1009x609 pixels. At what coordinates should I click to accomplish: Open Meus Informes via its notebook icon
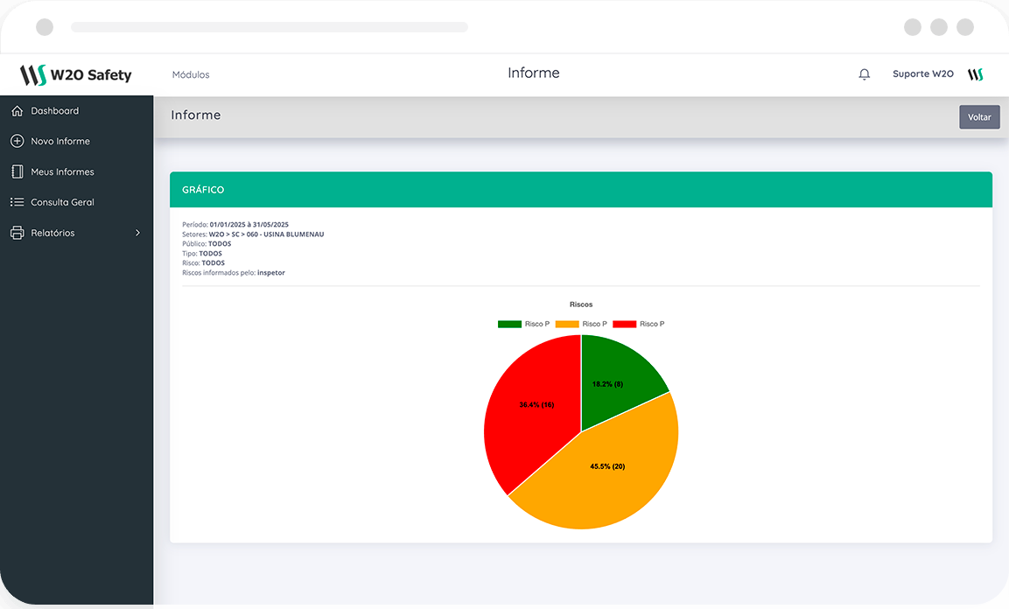point(17,171)
